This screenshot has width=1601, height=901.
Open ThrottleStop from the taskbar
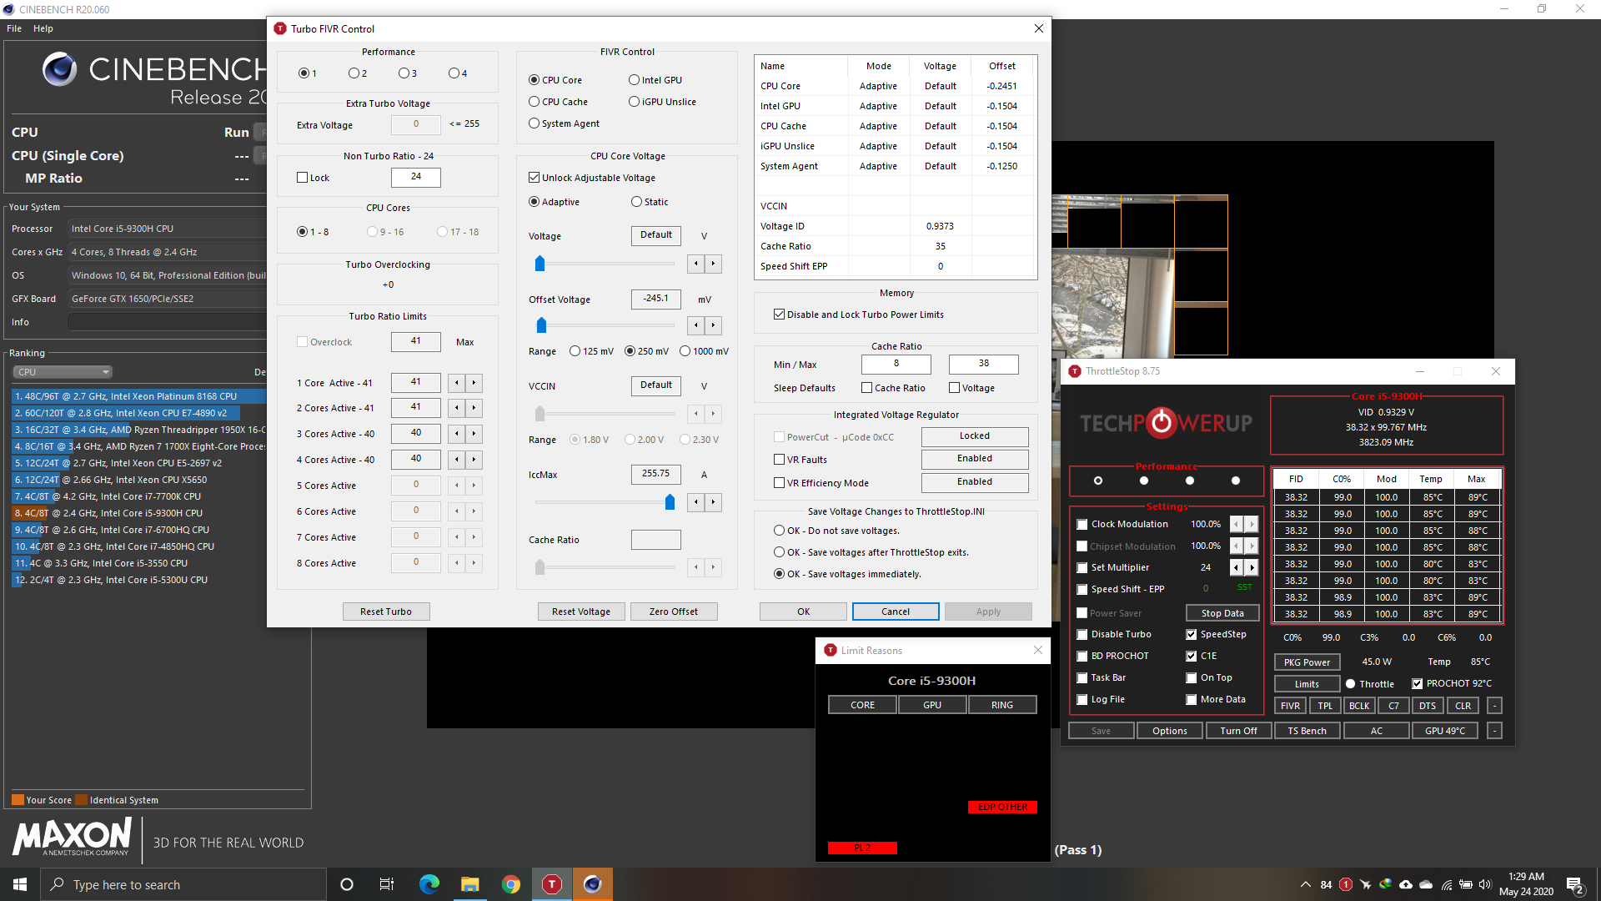[552, 884]
